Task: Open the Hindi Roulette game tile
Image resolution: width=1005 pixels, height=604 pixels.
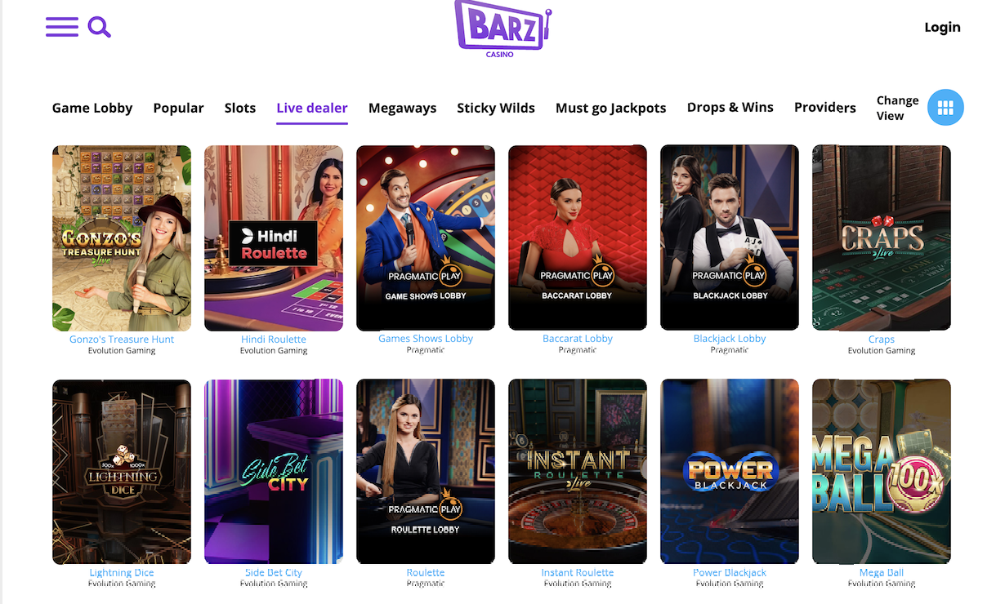Action: coord(274,238)
